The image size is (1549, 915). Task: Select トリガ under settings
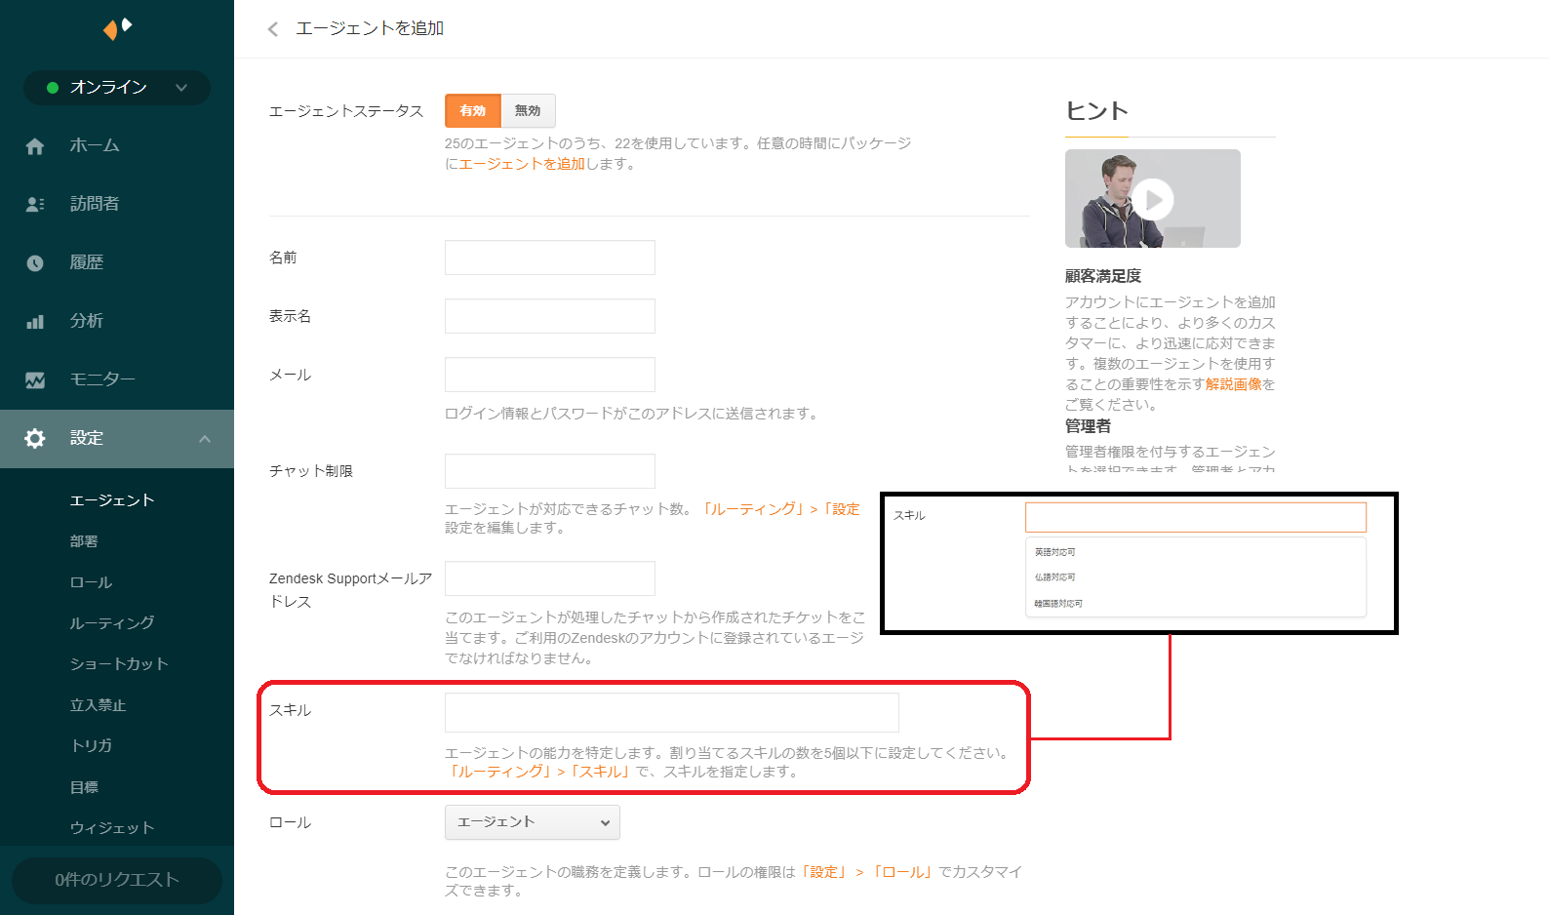pos(91,746)
